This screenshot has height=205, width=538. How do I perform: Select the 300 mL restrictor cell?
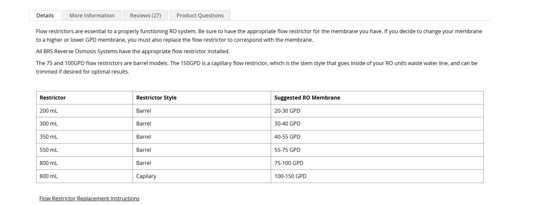49,124
